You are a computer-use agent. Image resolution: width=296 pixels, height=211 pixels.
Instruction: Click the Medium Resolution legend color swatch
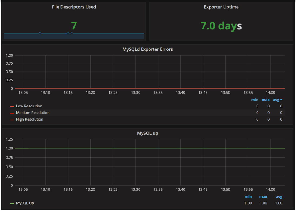[x=12, y=113]
